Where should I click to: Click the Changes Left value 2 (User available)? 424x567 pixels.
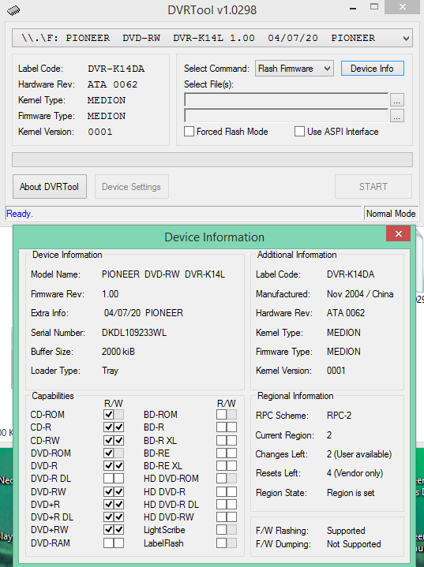tap(359, 454)
